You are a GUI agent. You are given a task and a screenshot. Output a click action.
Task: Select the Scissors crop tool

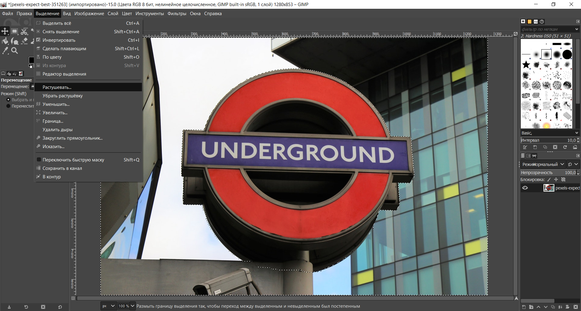(24, 31)
